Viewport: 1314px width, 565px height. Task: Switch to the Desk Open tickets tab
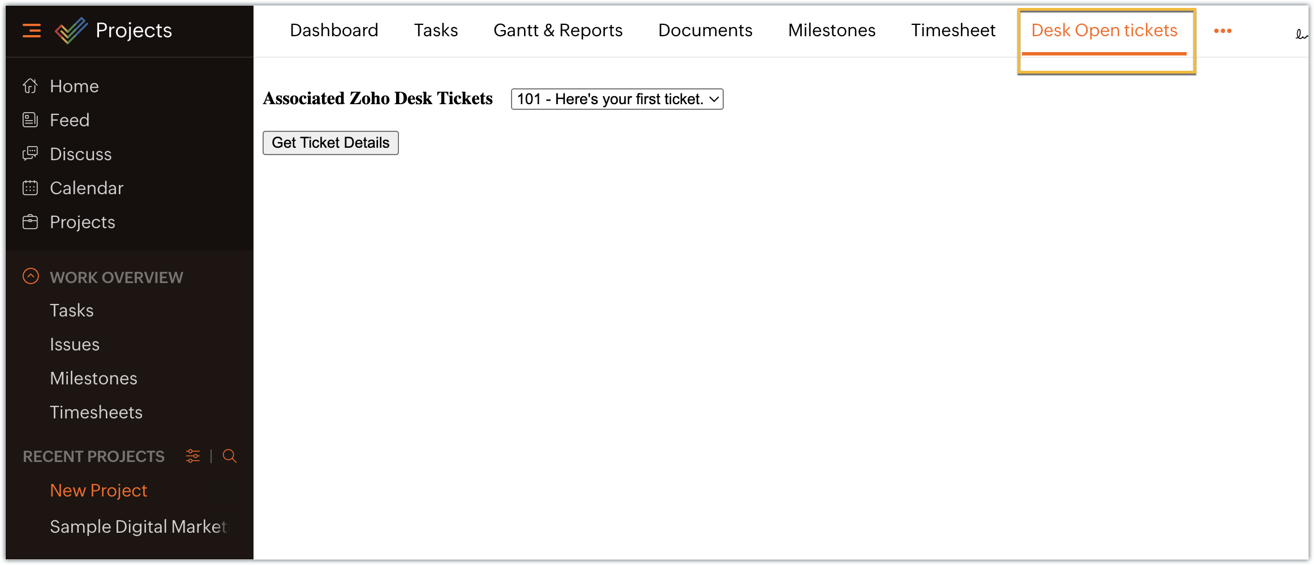[x=1103, y=31]
